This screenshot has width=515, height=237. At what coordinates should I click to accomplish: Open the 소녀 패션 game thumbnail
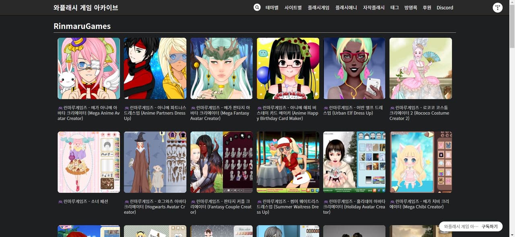(89, 162)
